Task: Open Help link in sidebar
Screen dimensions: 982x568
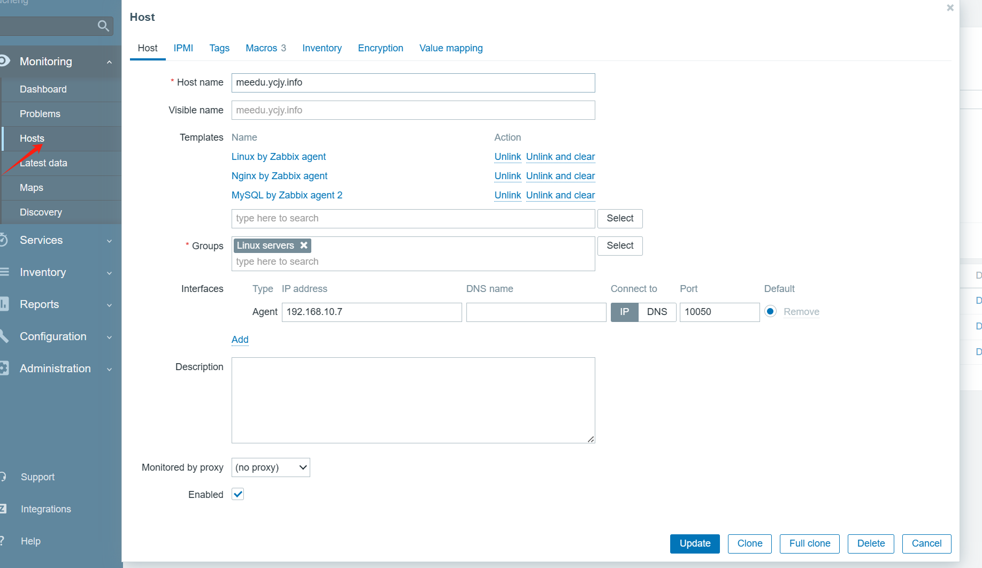Action: pos(30,541)
